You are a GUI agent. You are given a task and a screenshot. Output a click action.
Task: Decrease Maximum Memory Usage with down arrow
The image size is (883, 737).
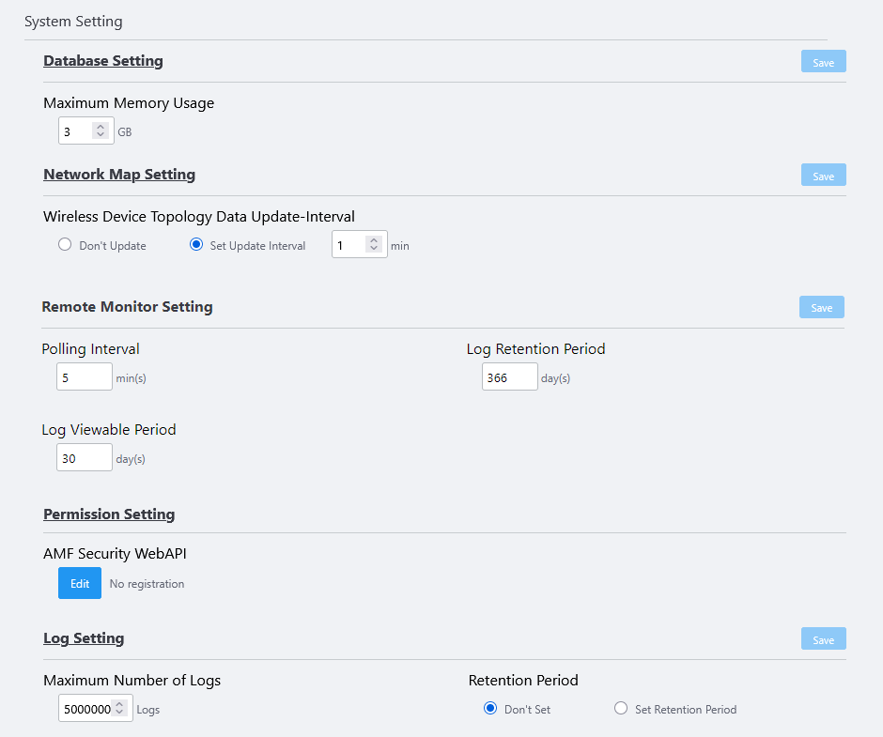click(x=101, y=135)
